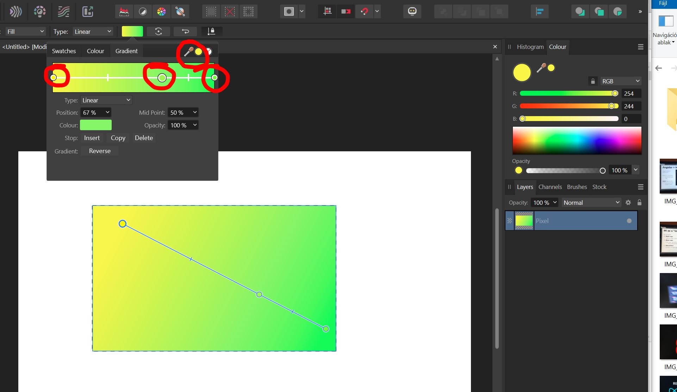Switch to the Gradient tab in popup
This screenshot has height=392, width=677.
click(126, 51)
